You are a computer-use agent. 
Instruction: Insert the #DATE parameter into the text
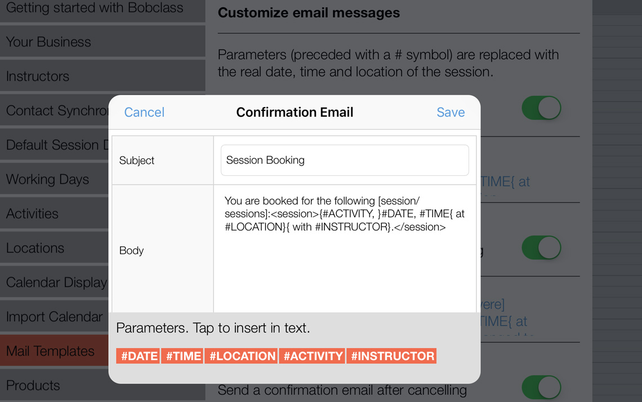click(137, 356)
